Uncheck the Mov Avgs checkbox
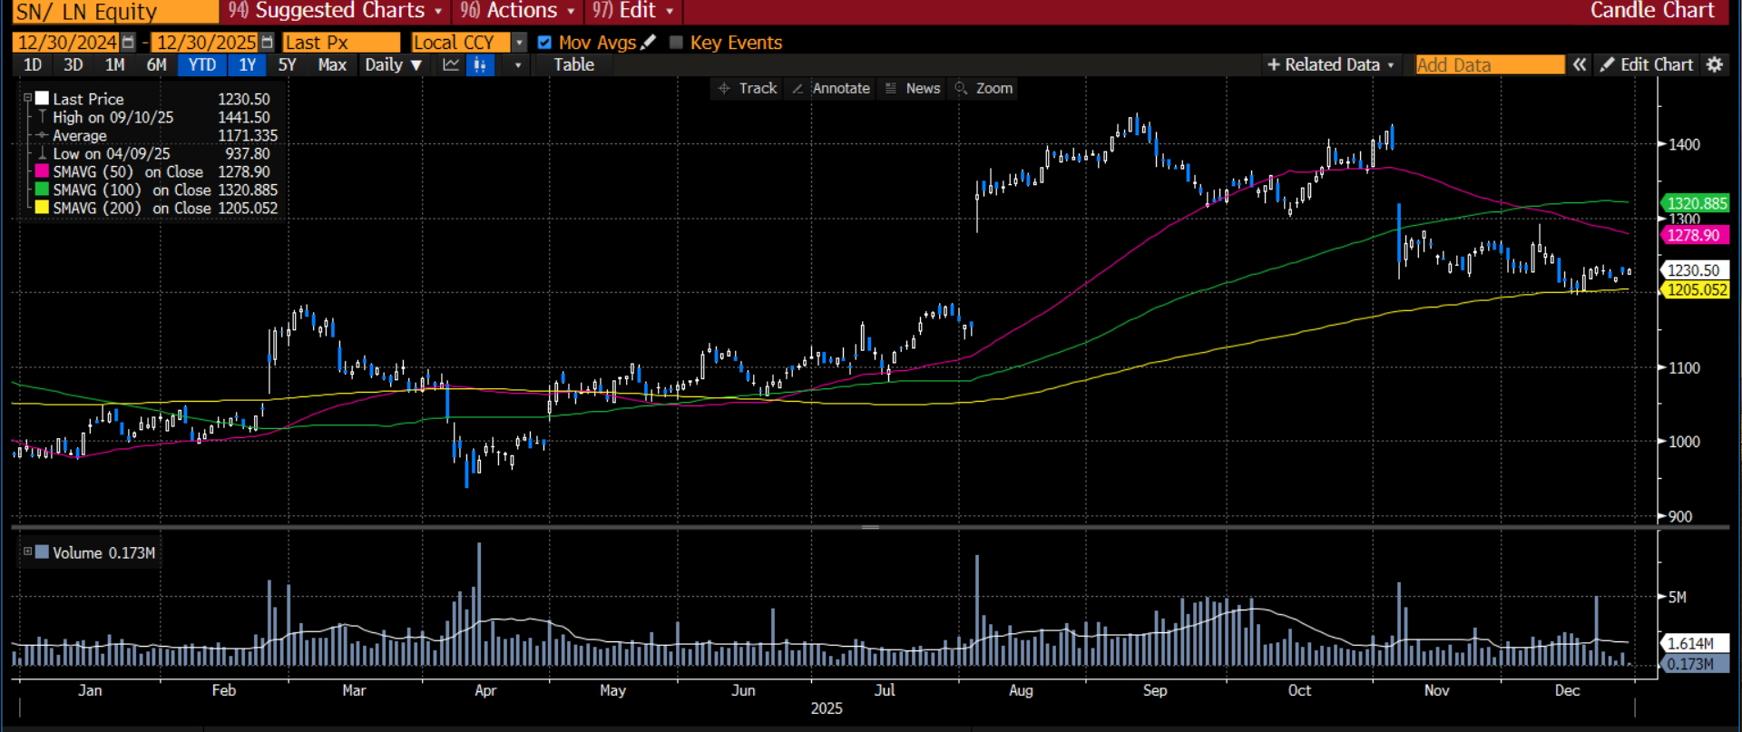The image size is (1742, 732). 544,43
